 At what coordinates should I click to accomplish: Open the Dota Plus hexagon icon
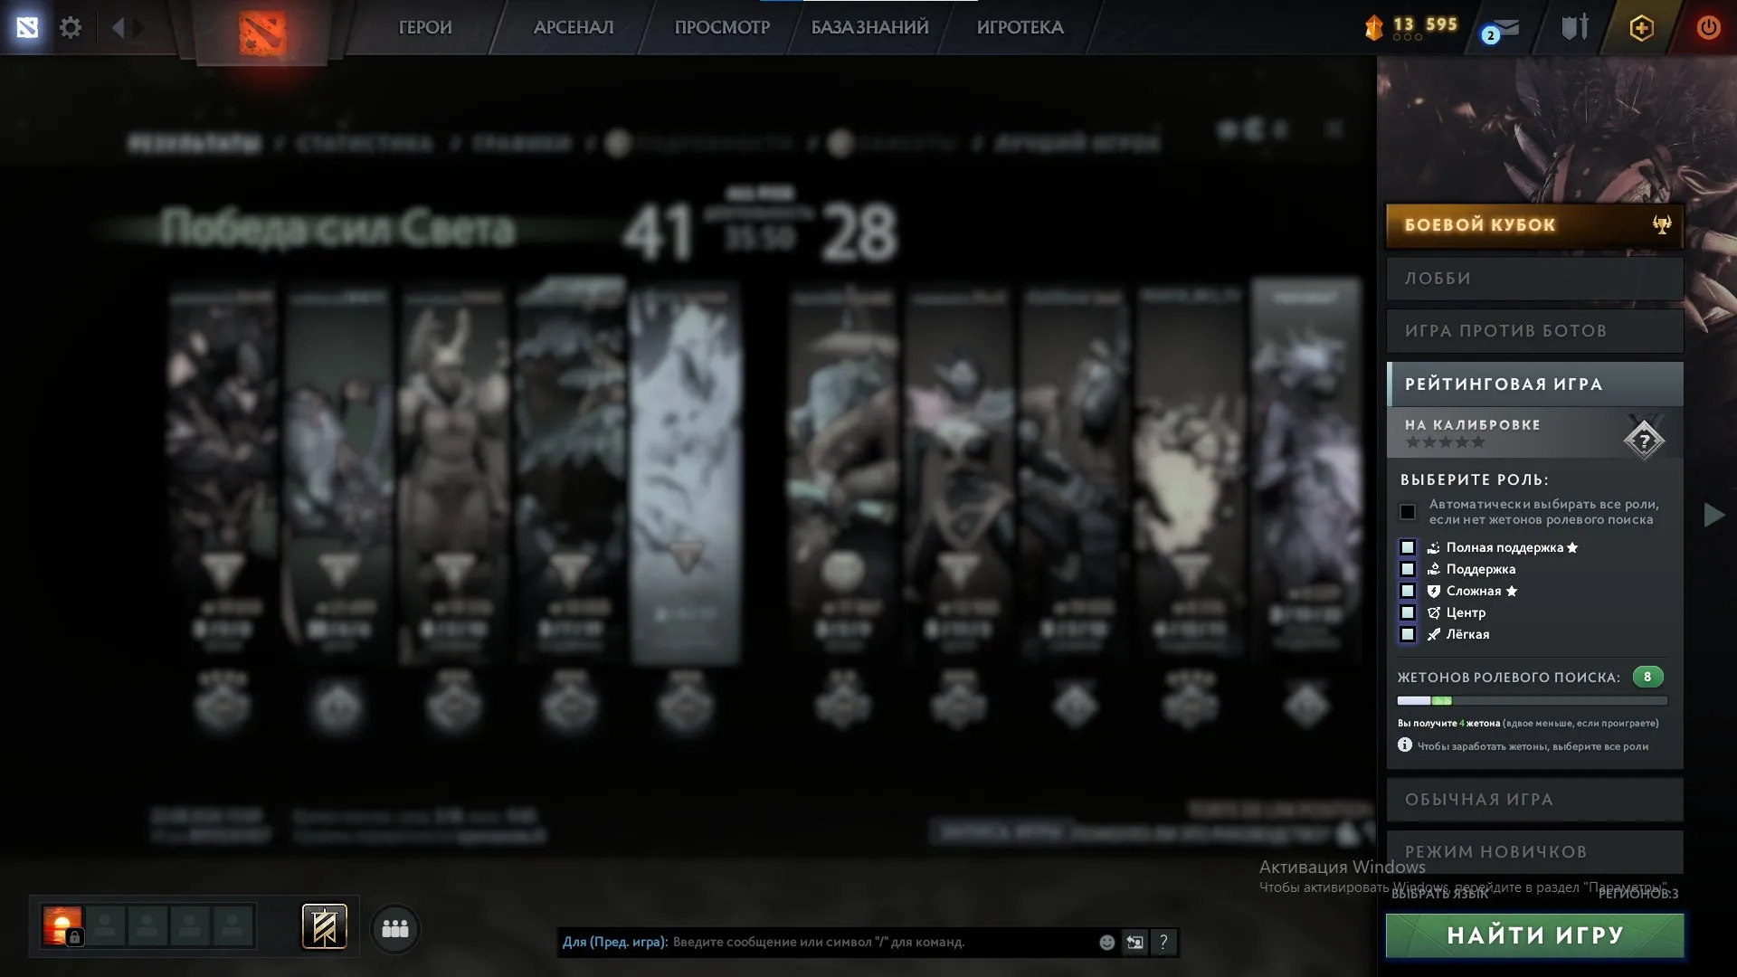(x=1641, y=27)
